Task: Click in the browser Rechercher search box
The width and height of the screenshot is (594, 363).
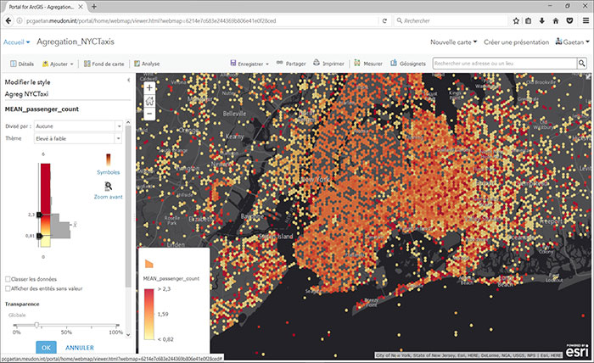Action: [x=451, y=21]
